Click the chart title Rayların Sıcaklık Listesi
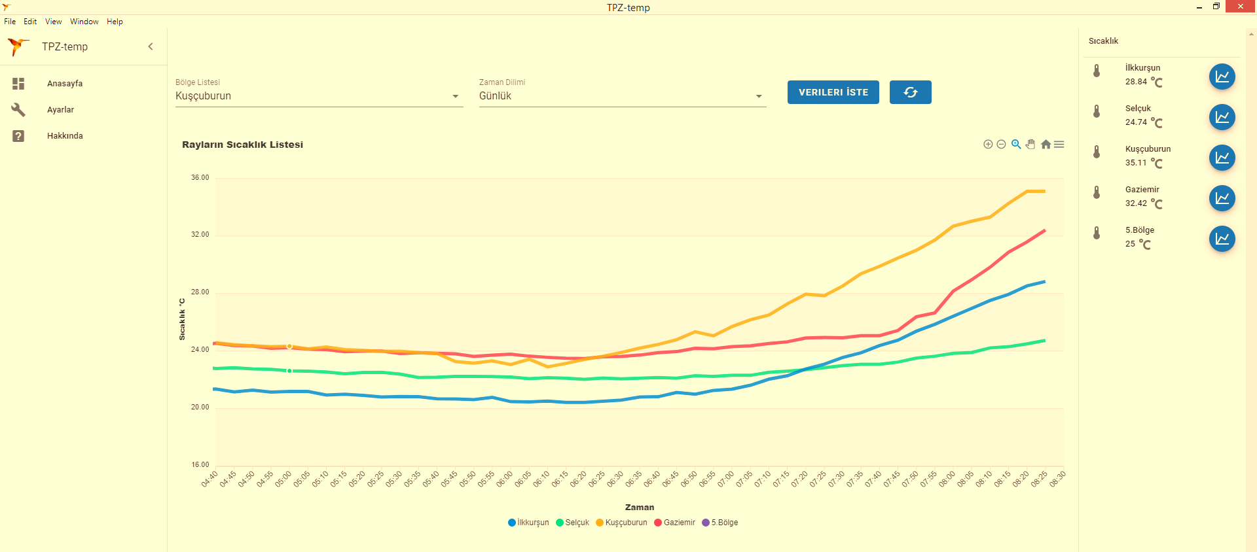1257x552 pixels. (x=242, y=145)
